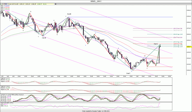Image resolution: width=192 pixels, height=112 pixels.
Task: Click the black diamond scroll marker in header
Action: pos(56,4)
